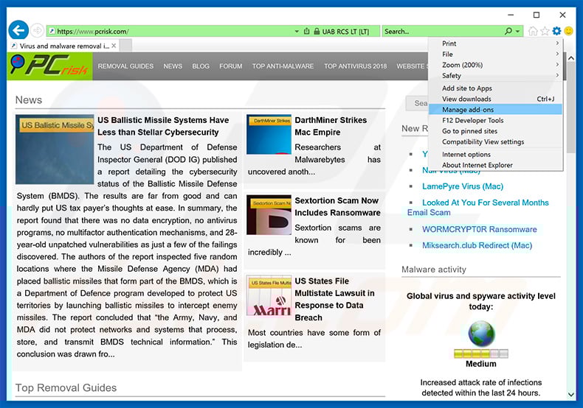
Task: Select Manage add-ons
Action: coord(496,110)
